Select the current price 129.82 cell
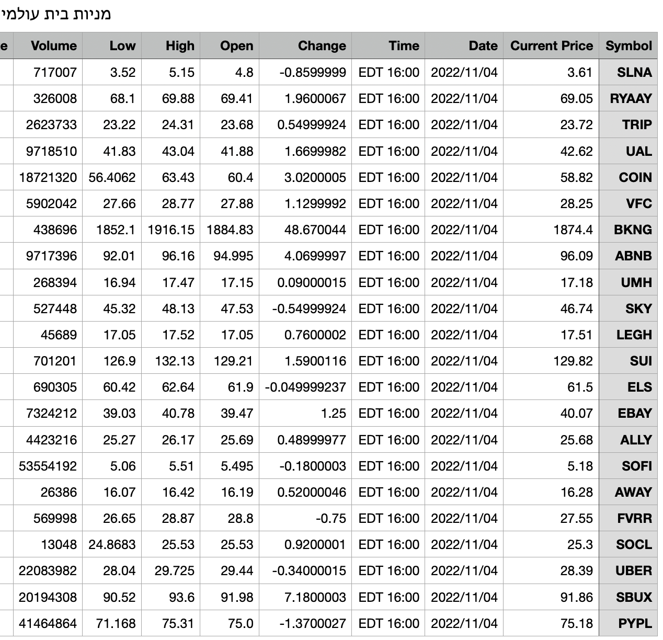 tap(551, 361)
